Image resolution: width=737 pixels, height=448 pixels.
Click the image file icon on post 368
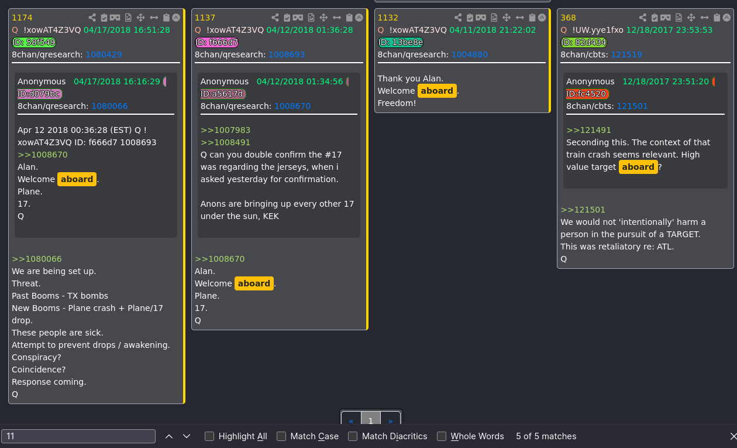[x=679, y=18]
